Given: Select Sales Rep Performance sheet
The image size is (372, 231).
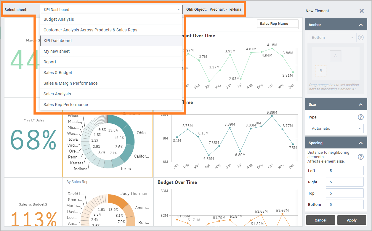Looking at the screenshot, I should coord(111,105).
